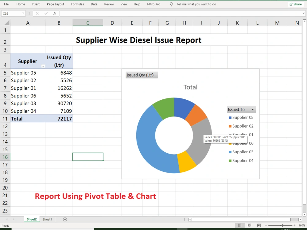Open the File menu
The image size is (307, 230).
(6, 4)
